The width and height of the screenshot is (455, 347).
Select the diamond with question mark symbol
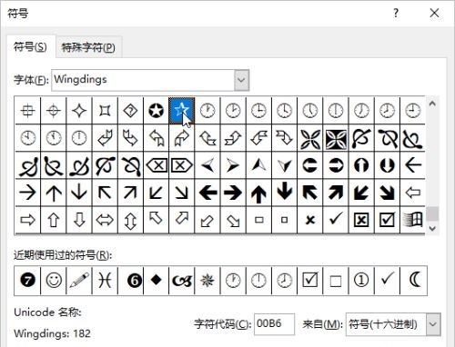130,110
